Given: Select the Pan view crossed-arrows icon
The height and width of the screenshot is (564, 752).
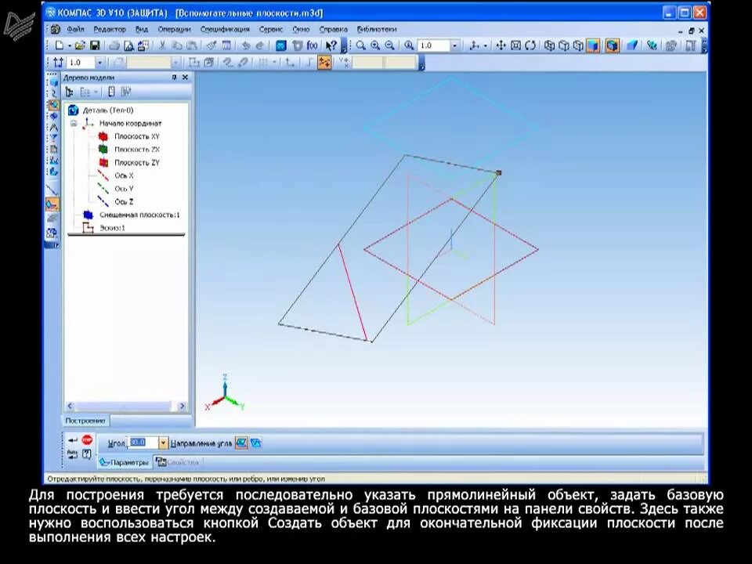Looking at the screenshot, I should (x=501, y=45).
